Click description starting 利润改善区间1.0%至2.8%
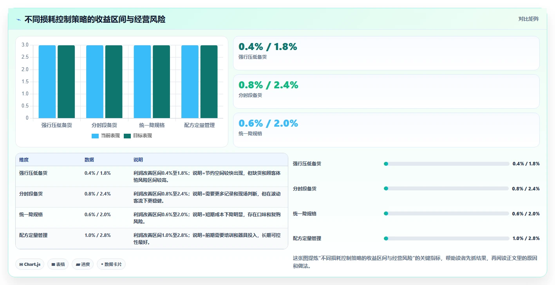Screen dimensions: 555x285 point(207,238)
